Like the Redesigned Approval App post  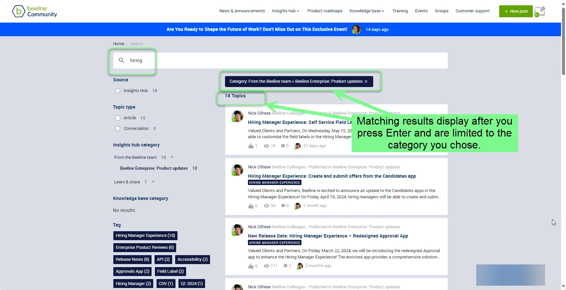point(251,266)
